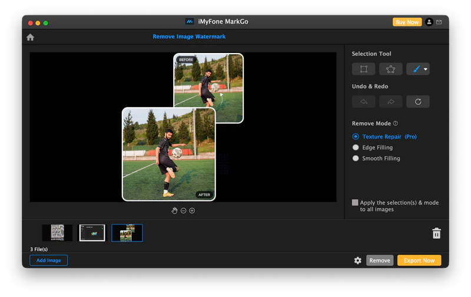Zoom in with the plus icon
The height and width of the screenshot is (297, 471).
(192, 210)
